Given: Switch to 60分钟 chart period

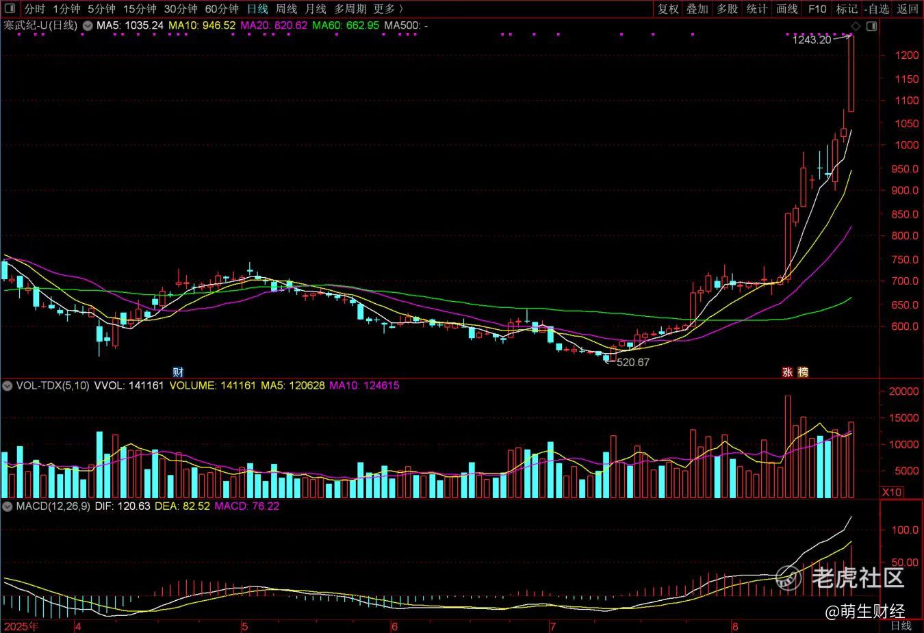Looking at the screenshot, I should [x=222, y=9].
